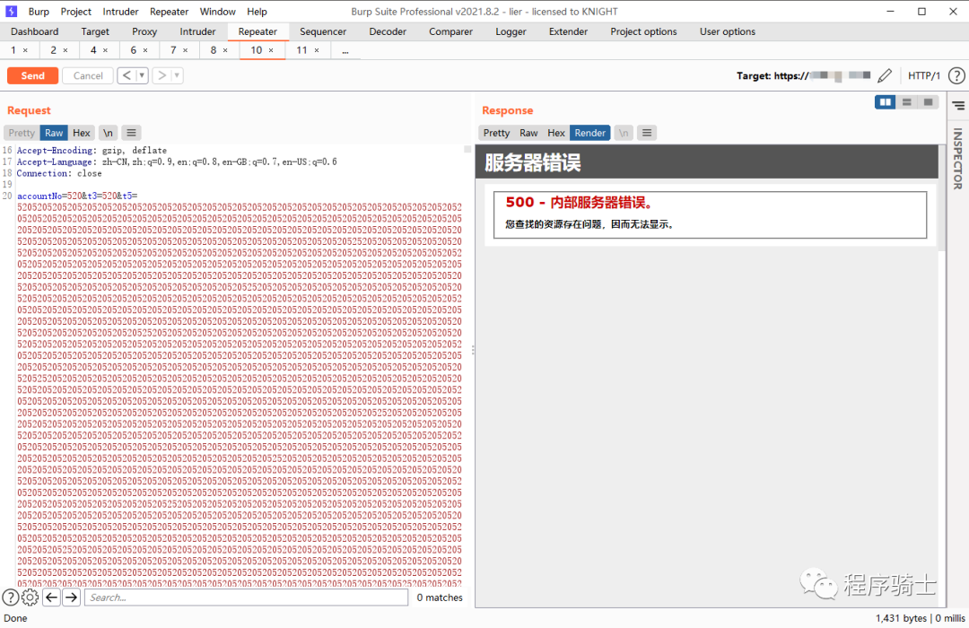Open the Decoder tab
The height and width of the screenshot is (628, 969).
coord(388,31)
